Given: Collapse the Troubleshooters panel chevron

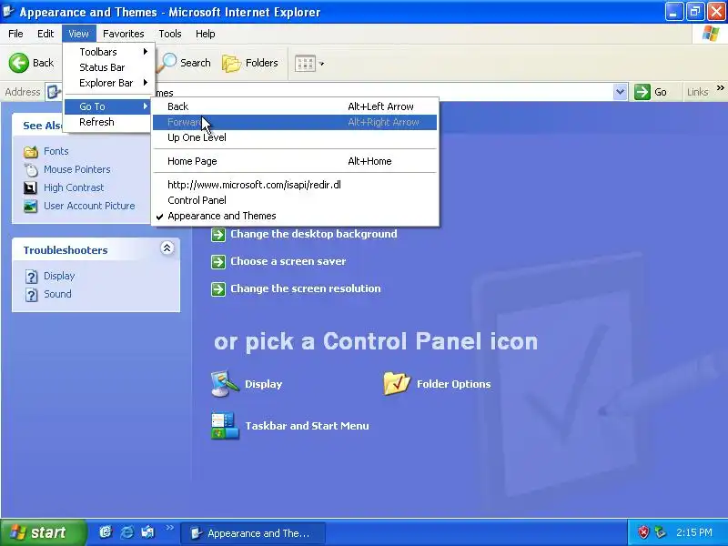Looking at the screenshot, I should click(x=167, y=248).
